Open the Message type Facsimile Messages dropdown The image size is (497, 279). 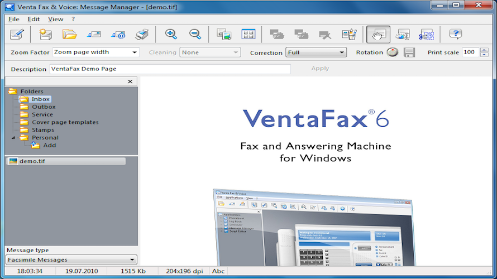point(71,259)
